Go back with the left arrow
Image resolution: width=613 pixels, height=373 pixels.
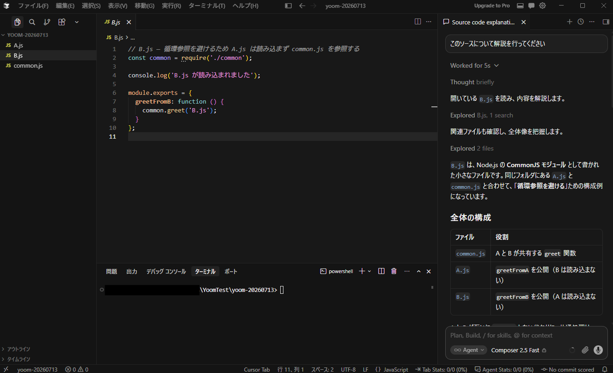pyautogui.click(x=302, y=6)
